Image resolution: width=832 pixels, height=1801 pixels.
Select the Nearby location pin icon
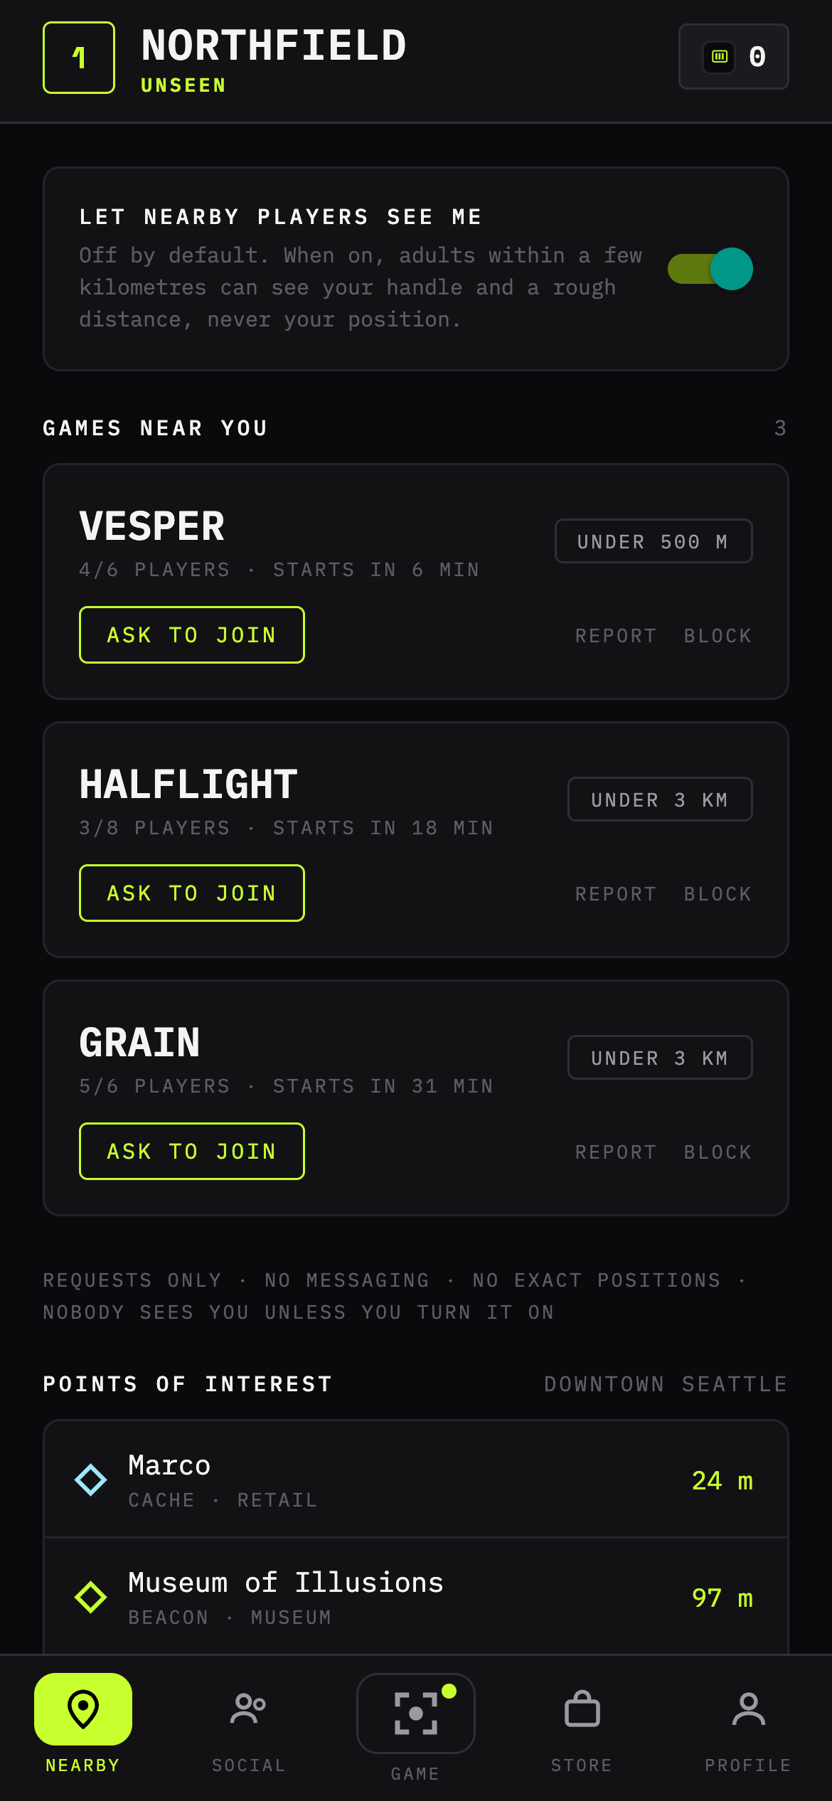click(83, 1709)
